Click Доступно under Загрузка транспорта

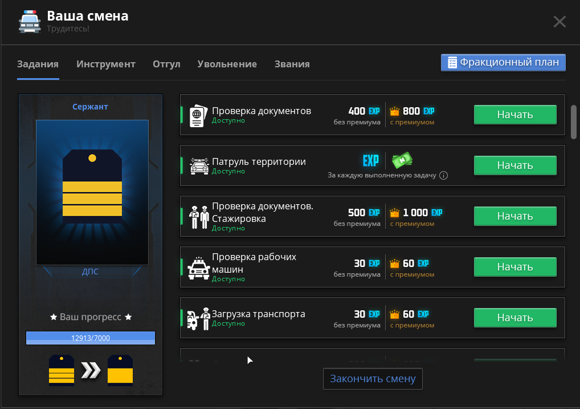pos(228,323)
